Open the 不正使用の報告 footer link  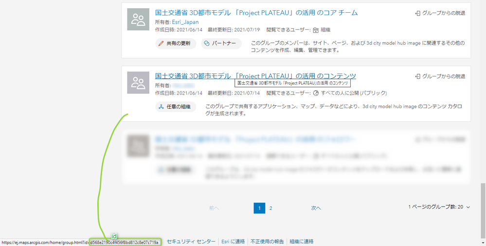click(267, 241)
